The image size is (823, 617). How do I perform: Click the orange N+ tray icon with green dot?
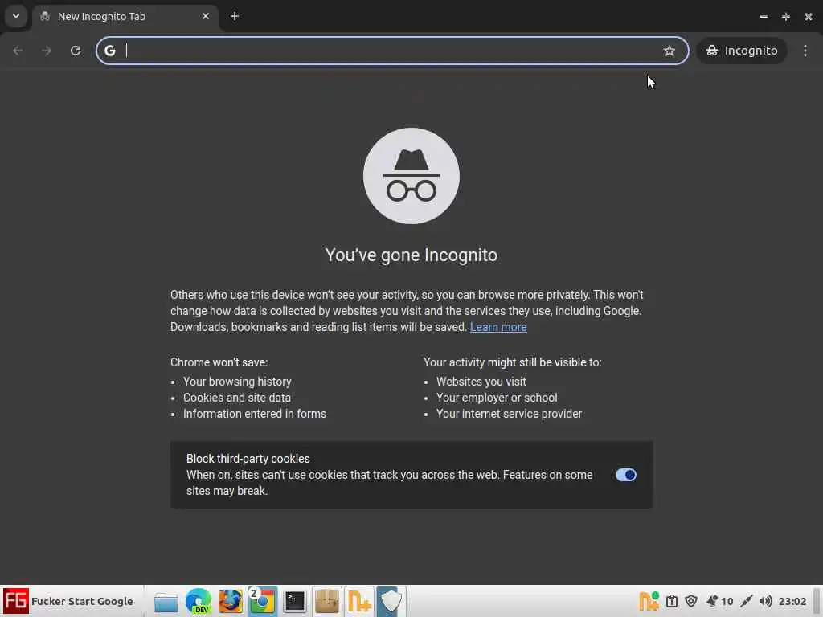coord(649,601)
